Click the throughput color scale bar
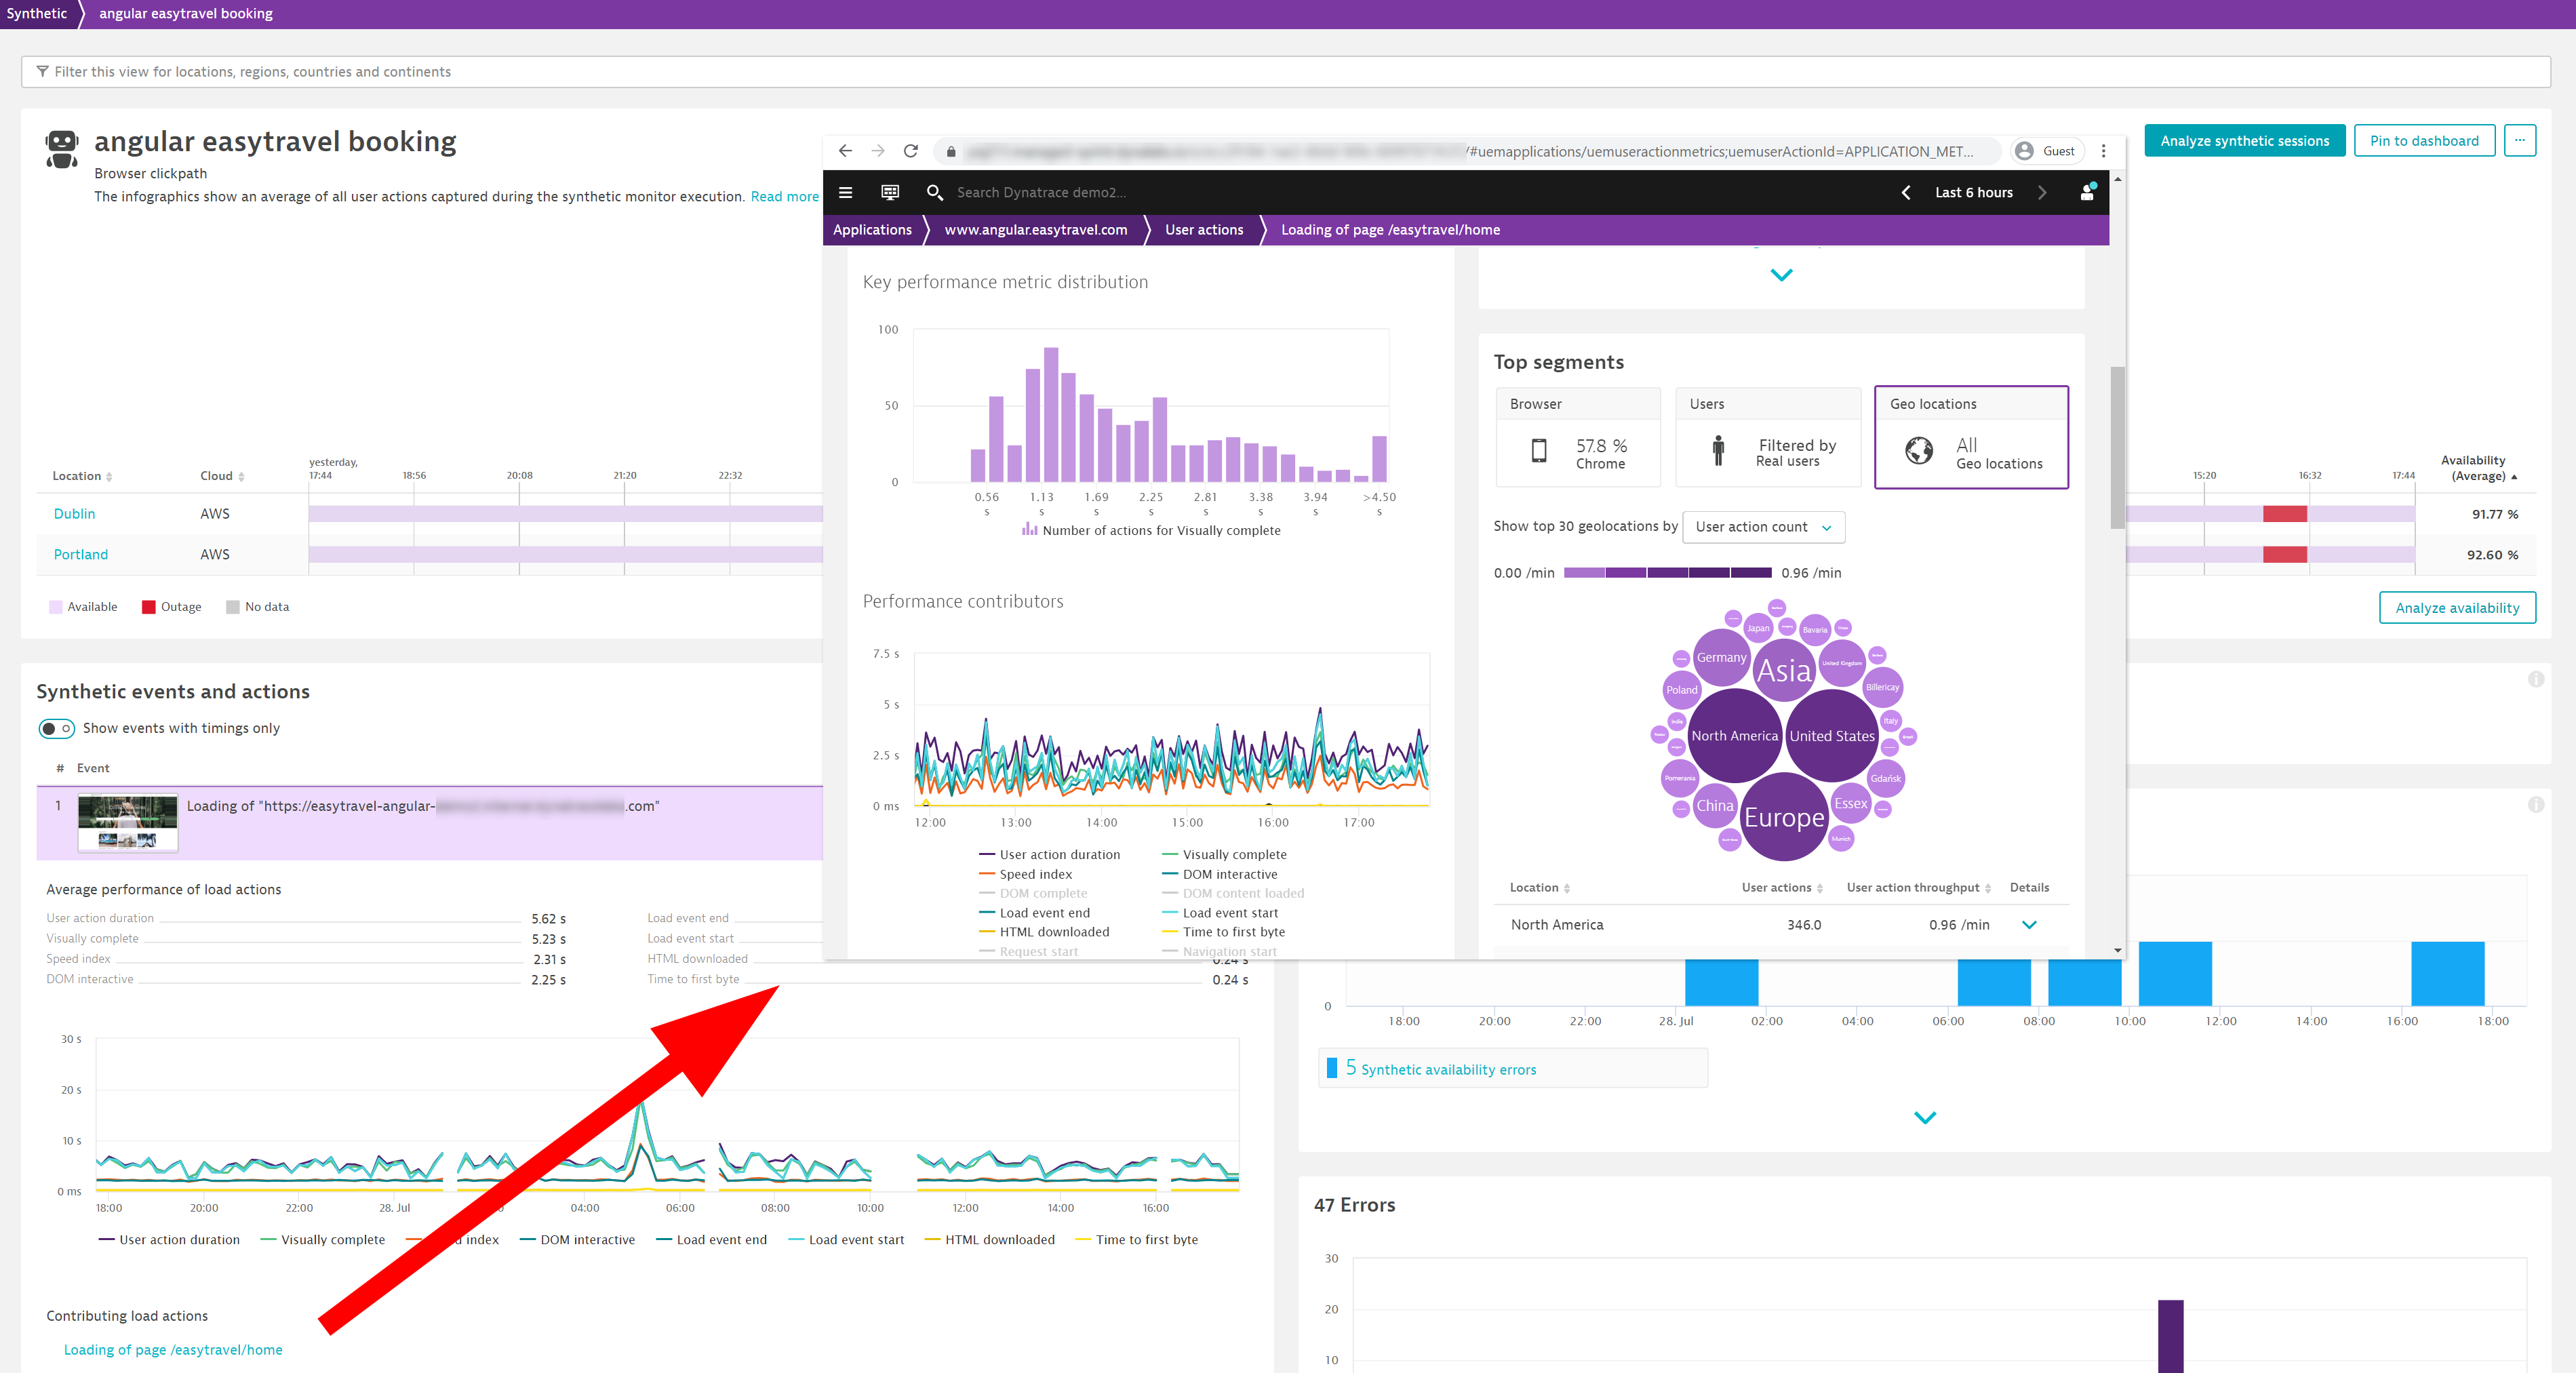The width and height of the screenshot is (2576, 1373). pyautogui.click(x=1667, y=573)
